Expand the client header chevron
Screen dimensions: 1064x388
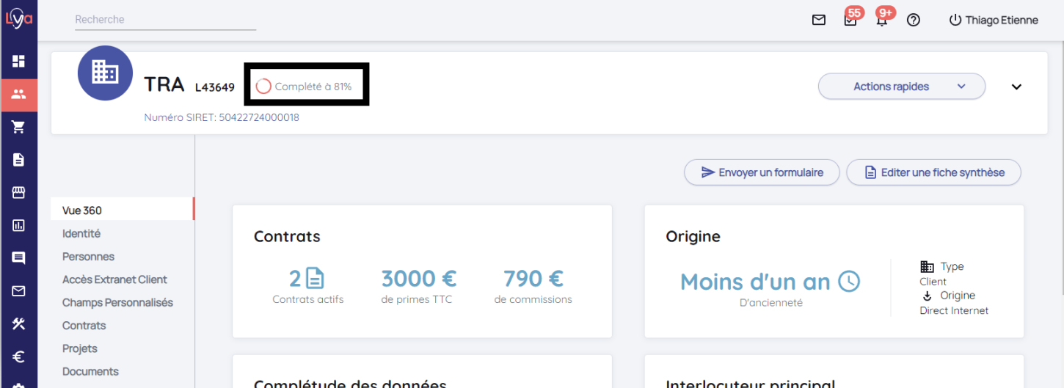1016,87
